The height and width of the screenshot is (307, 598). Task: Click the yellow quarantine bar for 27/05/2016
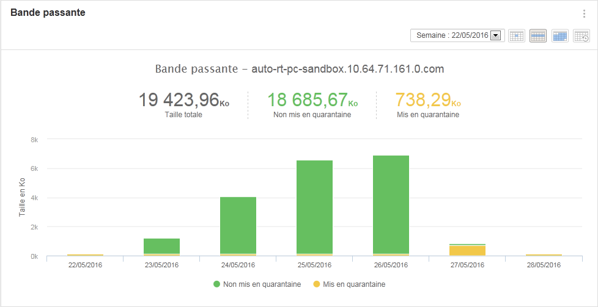tap(467, 250)
